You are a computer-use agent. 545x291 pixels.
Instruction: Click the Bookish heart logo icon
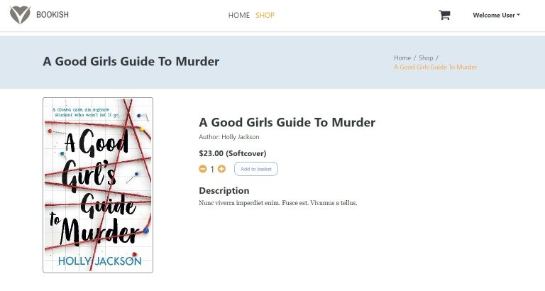pyautogui.click(x=20, y=15)
